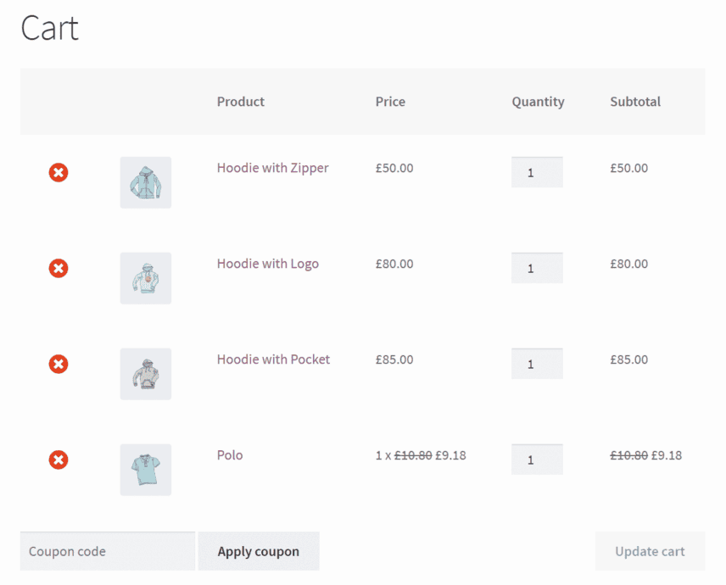Click the Polo product image

[145, 469]
